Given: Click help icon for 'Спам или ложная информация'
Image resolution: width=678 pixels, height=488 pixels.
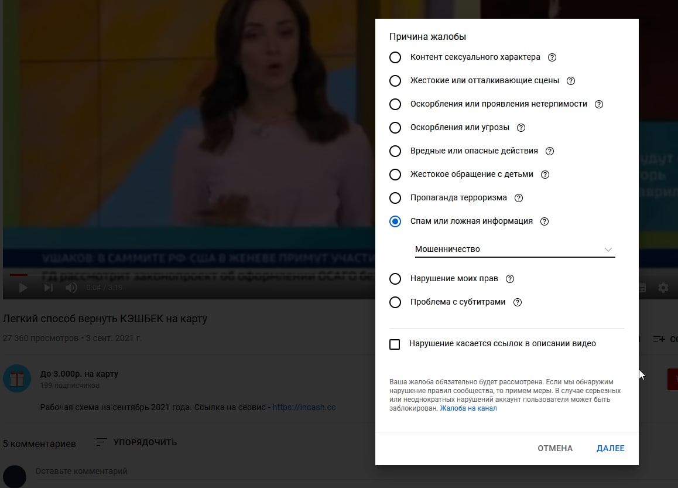Looking at the screenshot, I should click(545, 221).
